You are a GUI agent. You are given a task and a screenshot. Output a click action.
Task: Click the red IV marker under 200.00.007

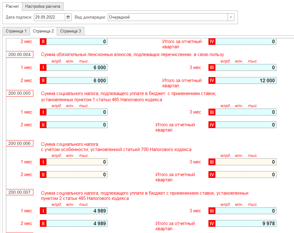click(212, 224)
